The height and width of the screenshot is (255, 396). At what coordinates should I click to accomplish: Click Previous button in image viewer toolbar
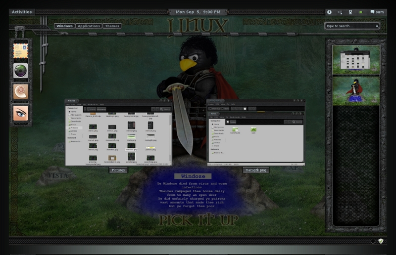(214, 109)
